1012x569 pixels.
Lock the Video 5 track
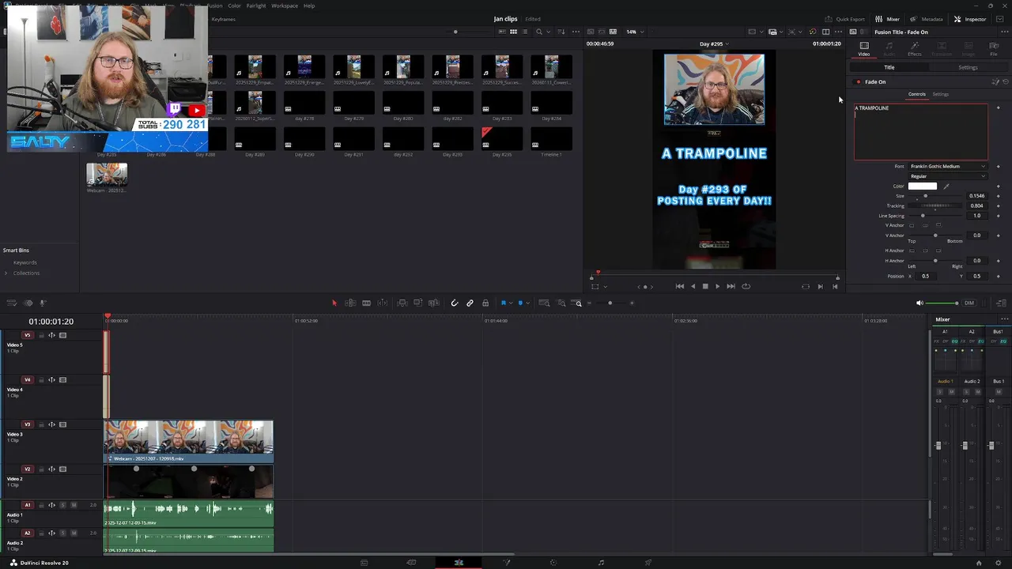click(41, 335)
